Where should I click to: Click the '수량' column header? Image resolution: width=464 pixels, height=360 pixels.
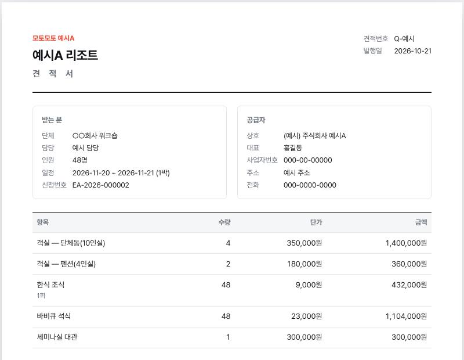224,222
